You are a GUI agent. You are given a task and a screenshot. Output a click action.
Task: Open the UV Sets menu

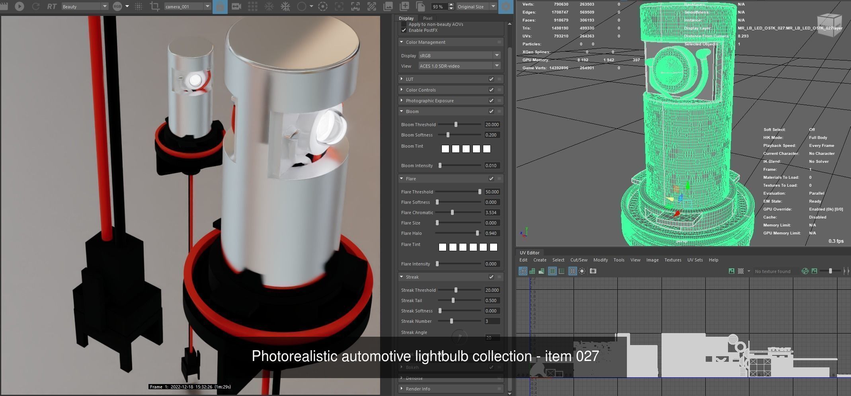tap(695, 260)
